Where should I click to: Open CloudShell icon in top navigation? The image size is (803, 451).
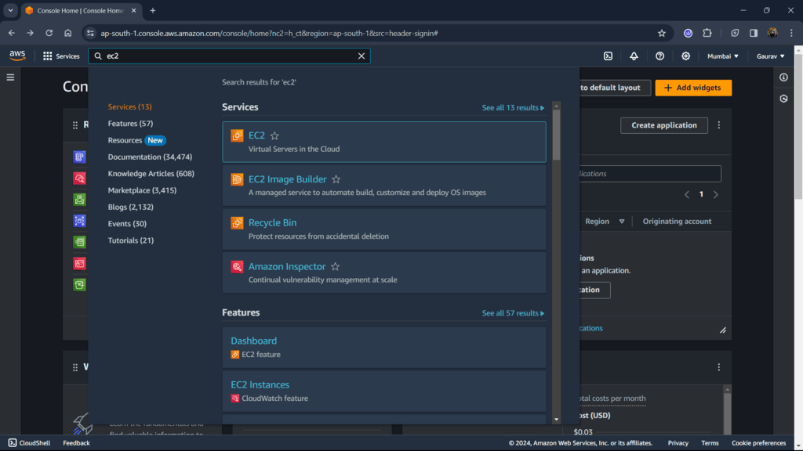tap(608, 56)
